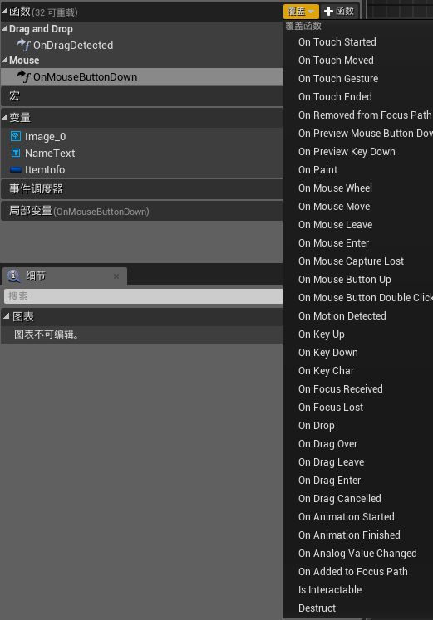Choose On Drag Enter override
The image size is (433, 620).
[329, 480]
